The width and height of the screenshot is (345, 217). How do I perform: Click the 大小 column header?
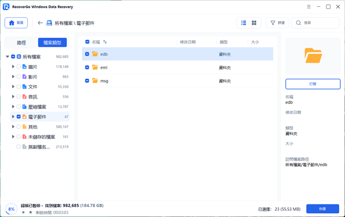point(255,42)
